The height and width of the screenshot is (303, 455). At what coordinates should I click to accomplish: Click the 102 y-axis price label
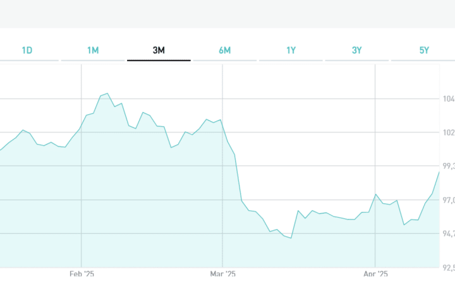tap(447, 133)
